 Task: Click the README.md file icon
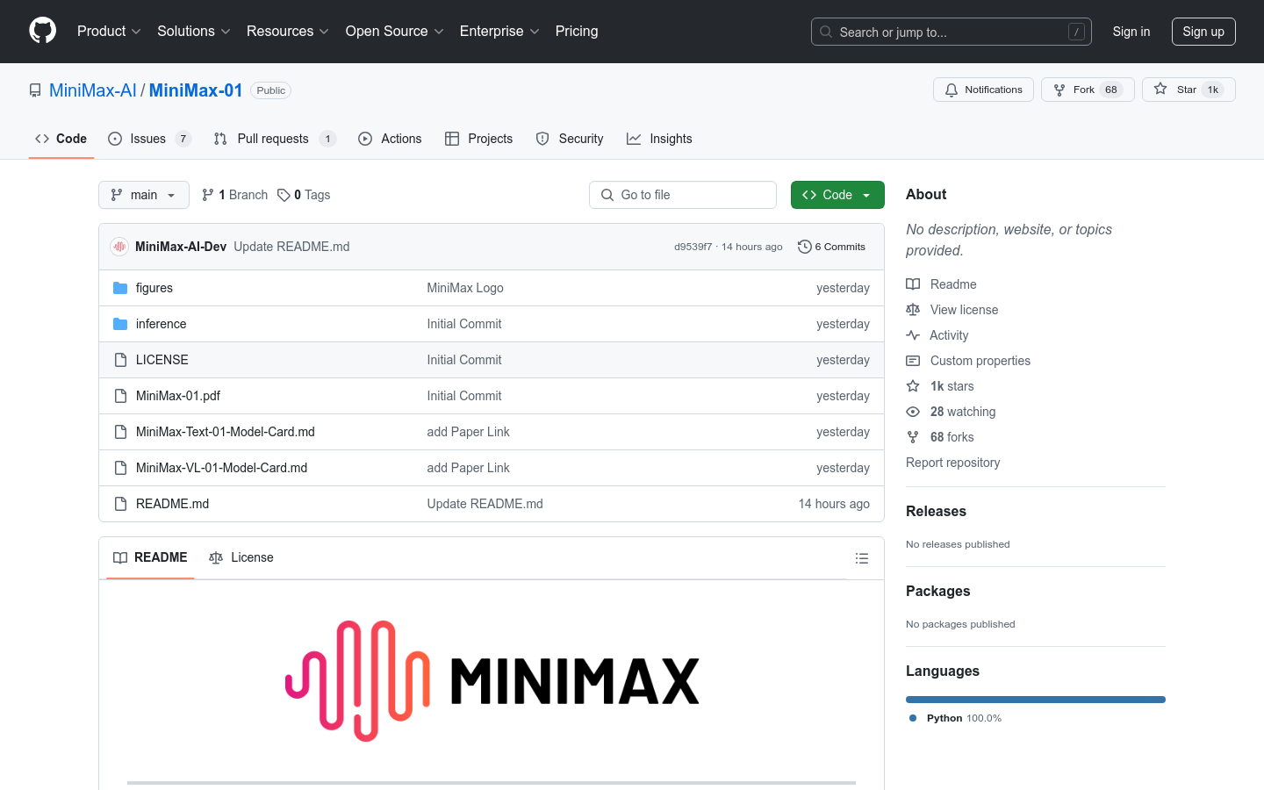pyautogui.click(x=120, y=504)
